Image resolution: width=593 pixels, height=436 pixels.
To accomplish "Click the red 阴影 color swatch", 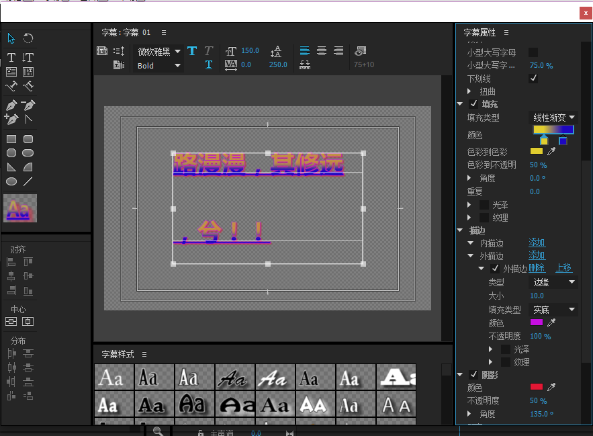I will pyautogui.click(x=537, y=387).
